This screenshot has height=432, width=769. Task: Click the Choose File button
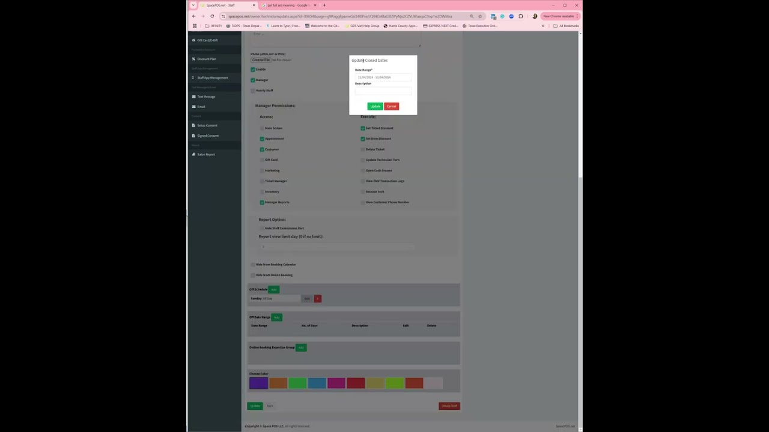(261, 60)
